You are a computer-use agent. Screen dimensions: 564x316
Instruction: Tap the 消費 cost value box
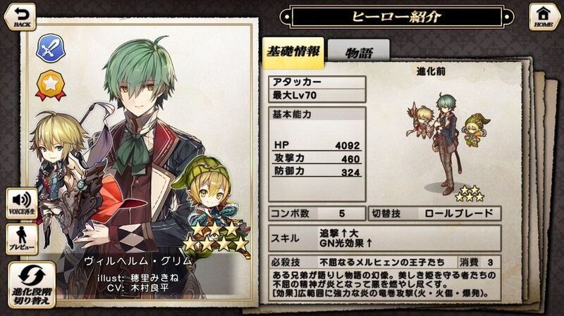[479, 262]
